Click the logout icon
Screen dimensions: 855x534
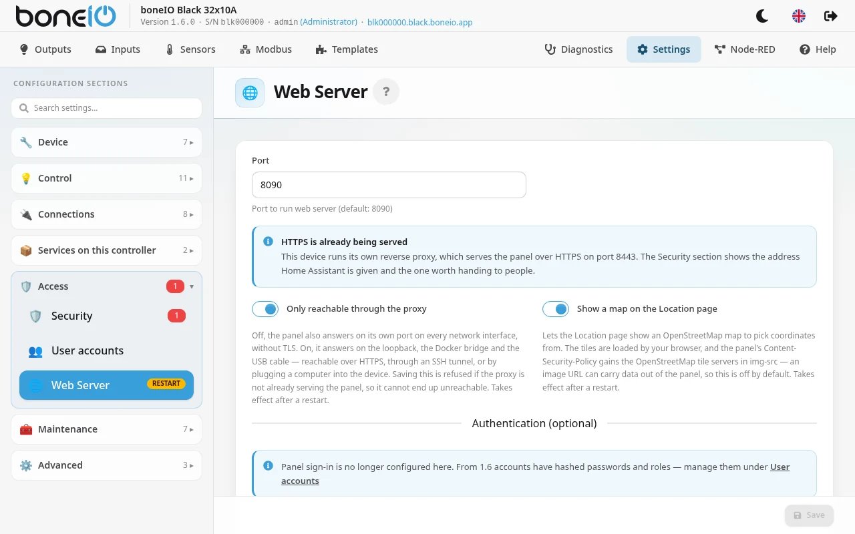(831, 16)
